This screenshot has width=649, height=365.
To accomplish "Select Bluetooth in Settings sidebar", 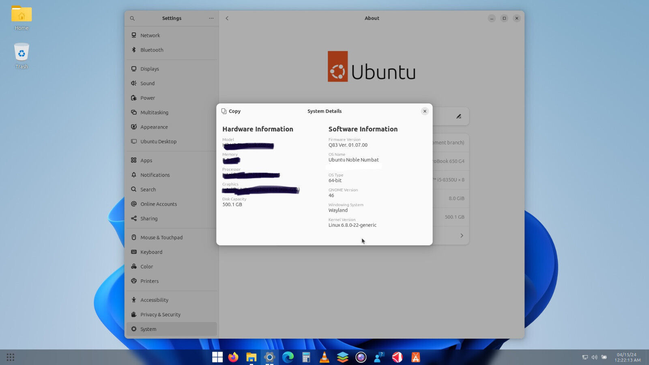I will coord(172,50).
